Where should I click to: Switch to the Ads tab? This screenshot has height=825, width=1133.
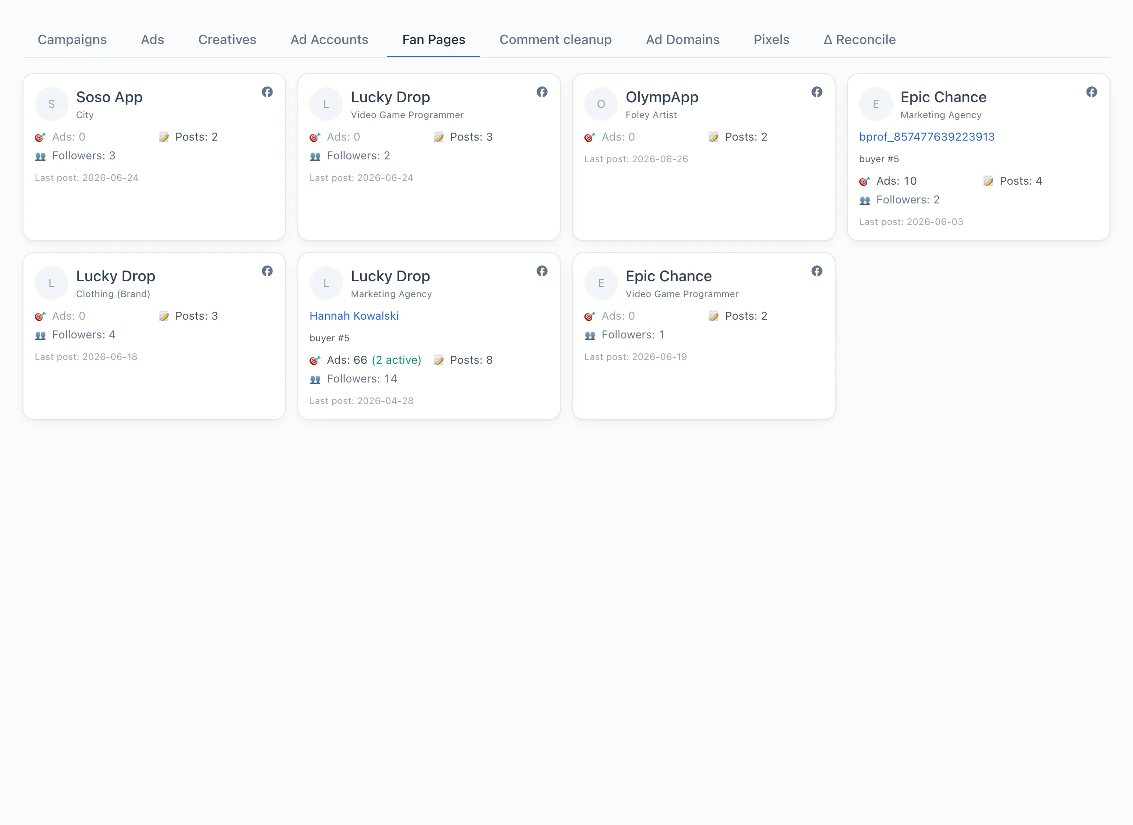pyautogui.click(x=152, y=39)
